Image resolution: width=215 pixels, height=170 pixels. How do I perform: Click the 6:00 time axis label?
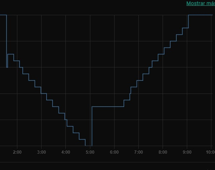tap(114, 152)
